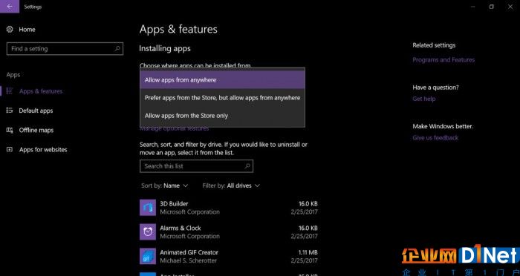Click the Animated GIF Creator app icon
520x276 pixels.
[x=148, y=257]
